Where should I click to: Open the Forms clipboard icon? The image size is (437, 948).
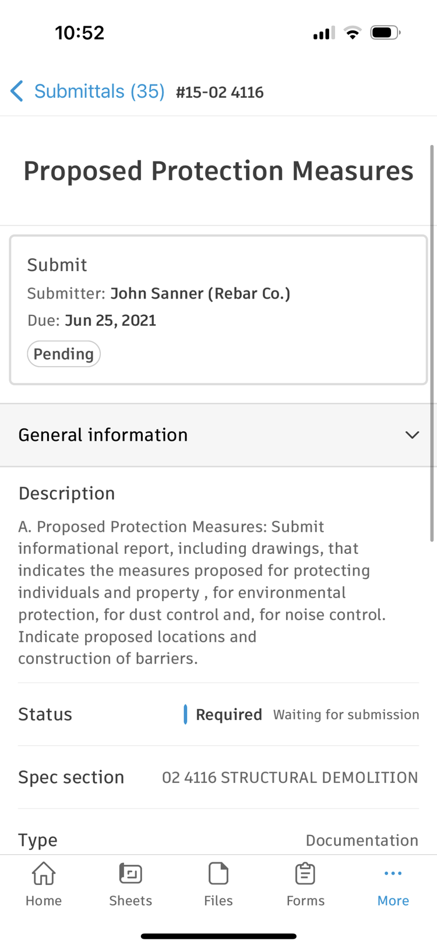[305, 874]
